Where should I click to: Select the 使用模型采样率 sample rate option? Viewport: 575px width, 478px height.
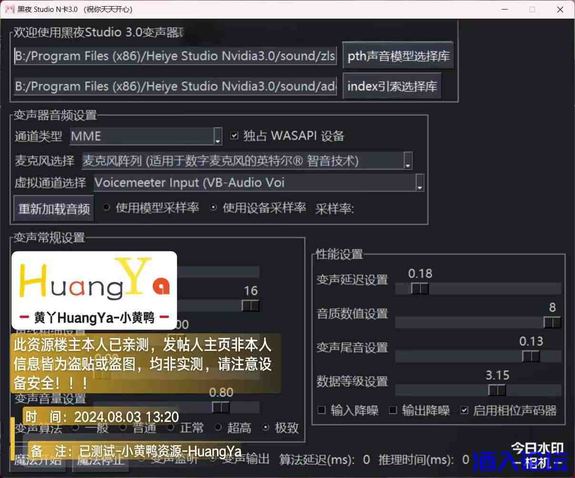coord(106,208)
